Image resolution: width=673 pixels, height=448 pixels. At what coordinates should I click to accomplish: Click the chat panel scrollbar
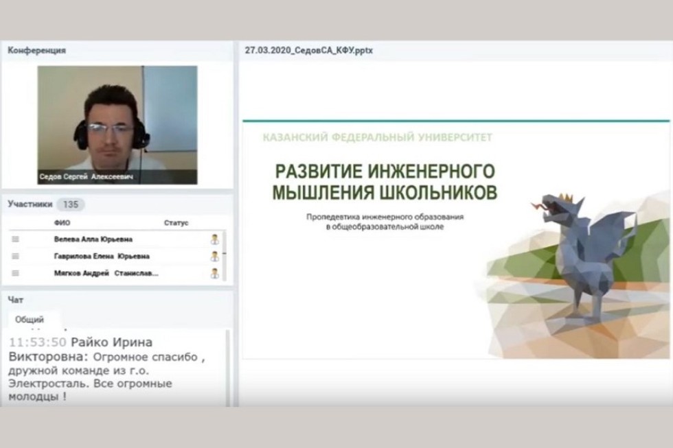[x=229, y=367]
